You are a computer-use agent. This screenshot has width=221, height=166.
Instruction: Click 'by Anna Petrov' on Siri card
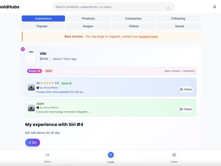point(49,88)
